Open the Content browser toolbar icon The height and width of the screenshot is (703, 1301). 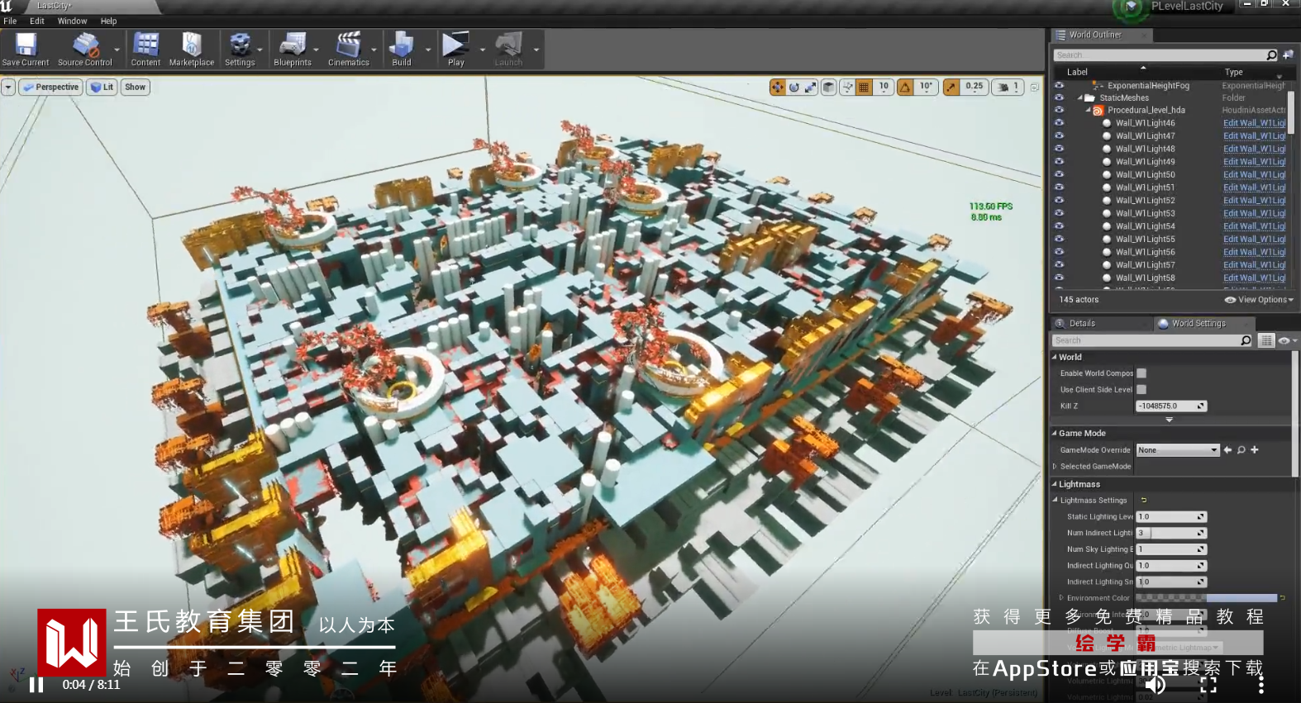click(x=145, y=50)
